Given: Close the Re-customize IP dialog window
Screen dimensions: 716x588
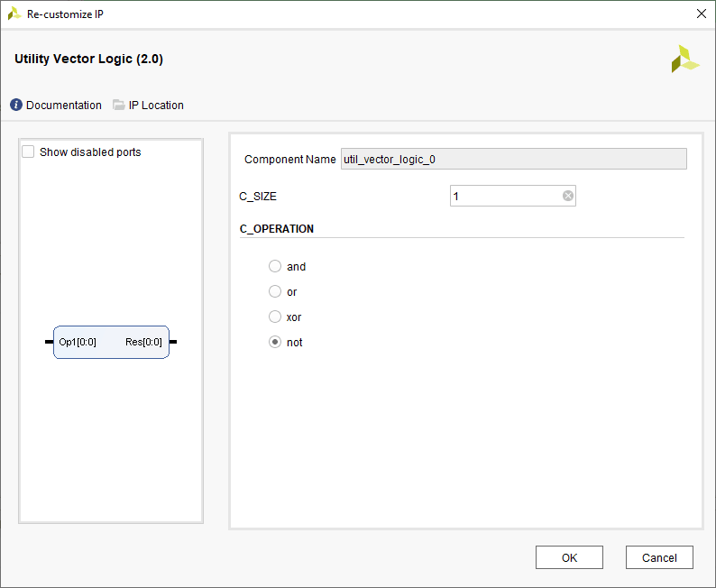Looking at the screenshot, I should pyautogui.click(x=702, y=14).
